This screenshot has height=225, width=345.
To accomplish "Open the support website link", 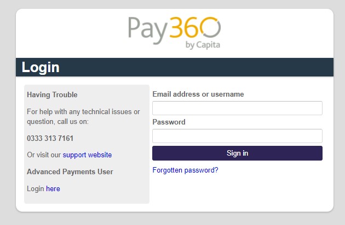I will pyautogui.click(x=87, y=155).
